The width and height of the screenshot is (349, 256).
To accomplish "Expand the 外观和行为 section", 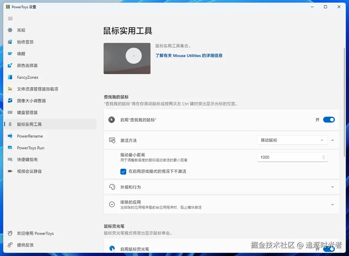I will coord(332,187).
